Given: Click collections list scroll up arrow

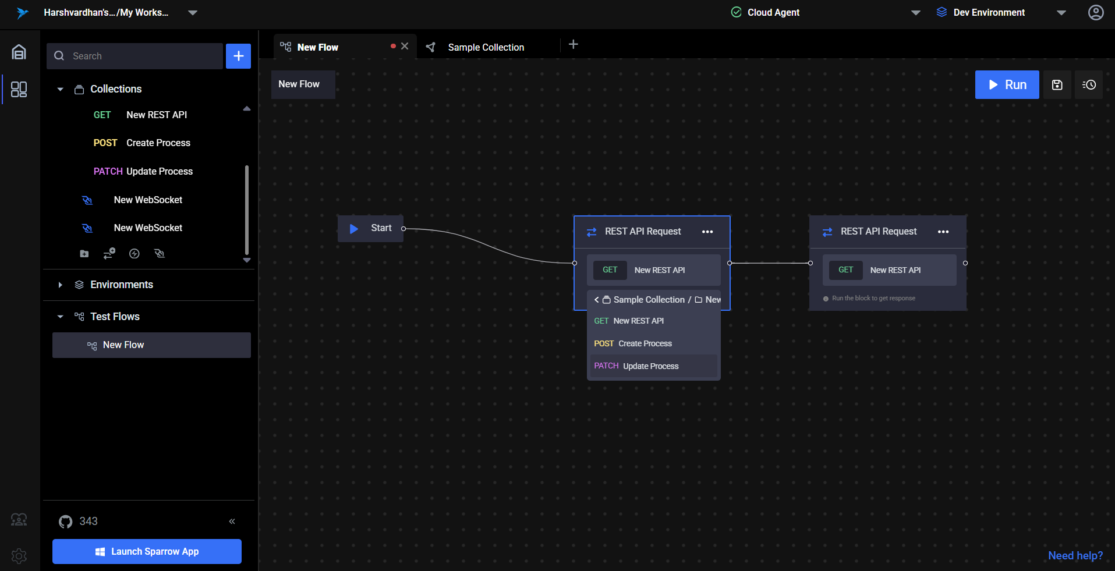Looking at the screenshot, I should (x=247, y=109).
